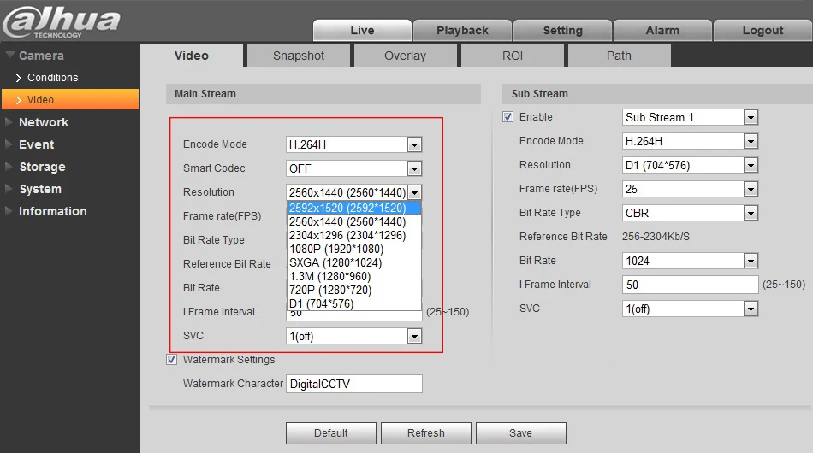Viewport: 813px width, 453px height.
Task: Expand the System section arrow icon
Action: [x=9, y=188]
